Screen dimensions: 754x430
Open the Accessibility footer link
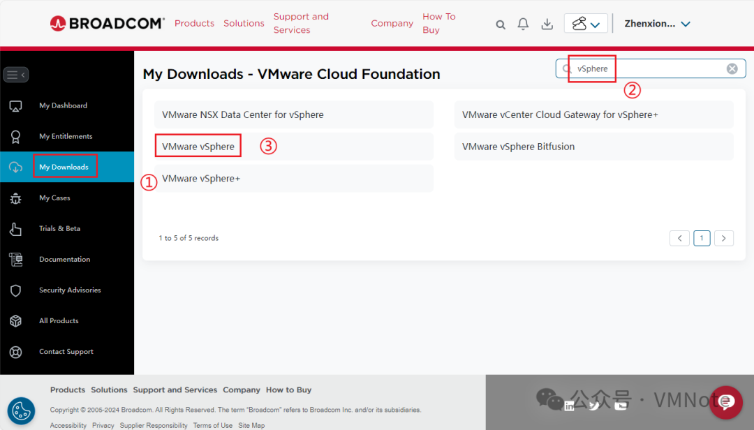pos(68,425)
